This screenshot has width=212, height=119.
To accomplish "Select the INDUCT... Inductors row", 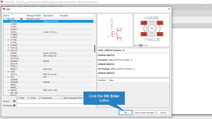I will 48,69.
